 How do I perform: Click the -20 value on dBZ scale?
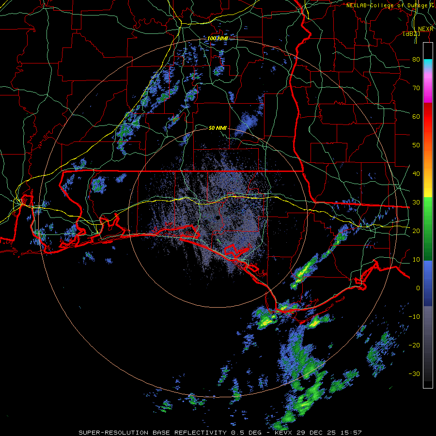pos(414,345)
